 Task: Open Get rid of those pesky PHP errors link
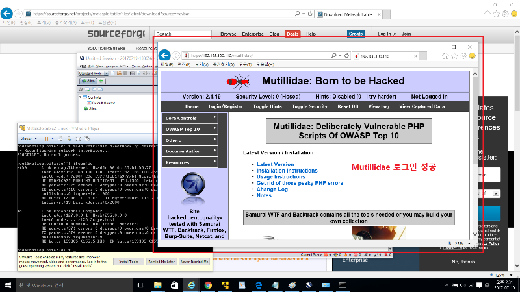tap(300, 183)
